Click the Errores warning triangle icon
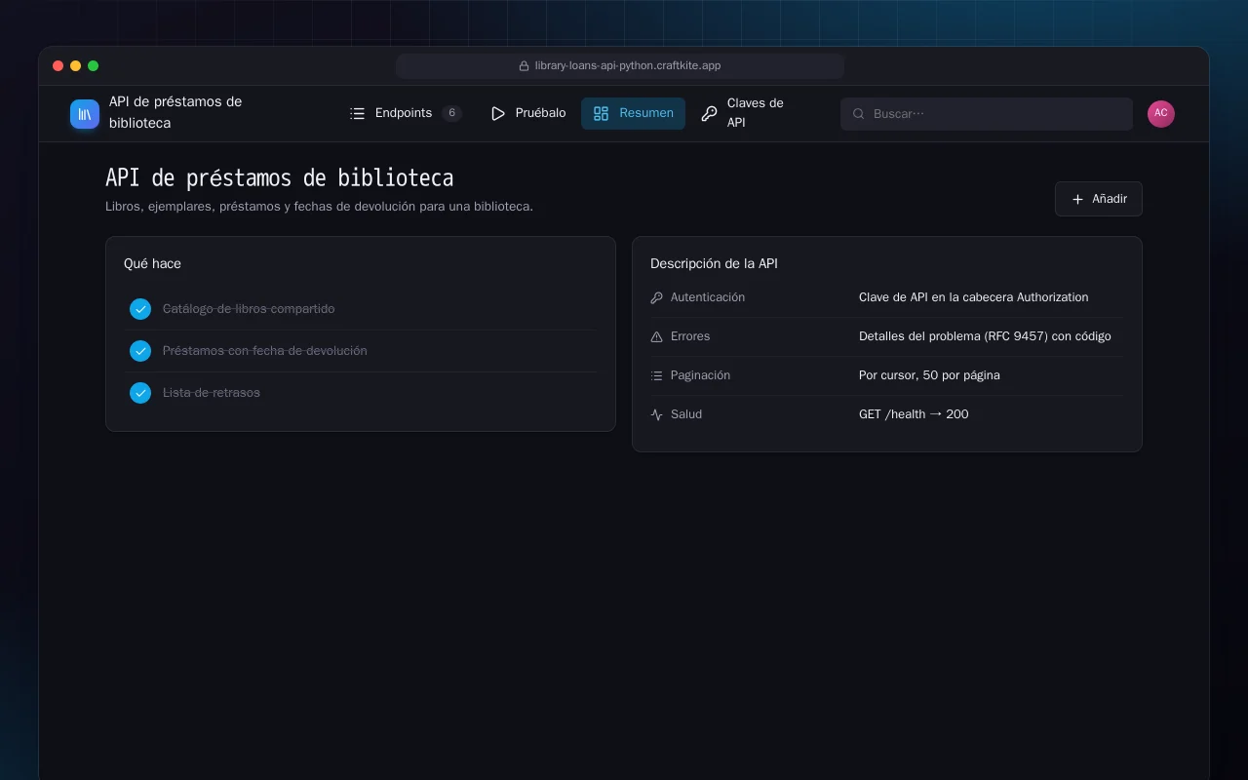Viewport: 1248px width, 780px height. (656, 336)
